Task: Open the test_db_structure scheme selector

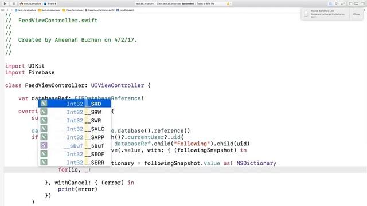Action: pyautogui.click(x=30, y=4)
